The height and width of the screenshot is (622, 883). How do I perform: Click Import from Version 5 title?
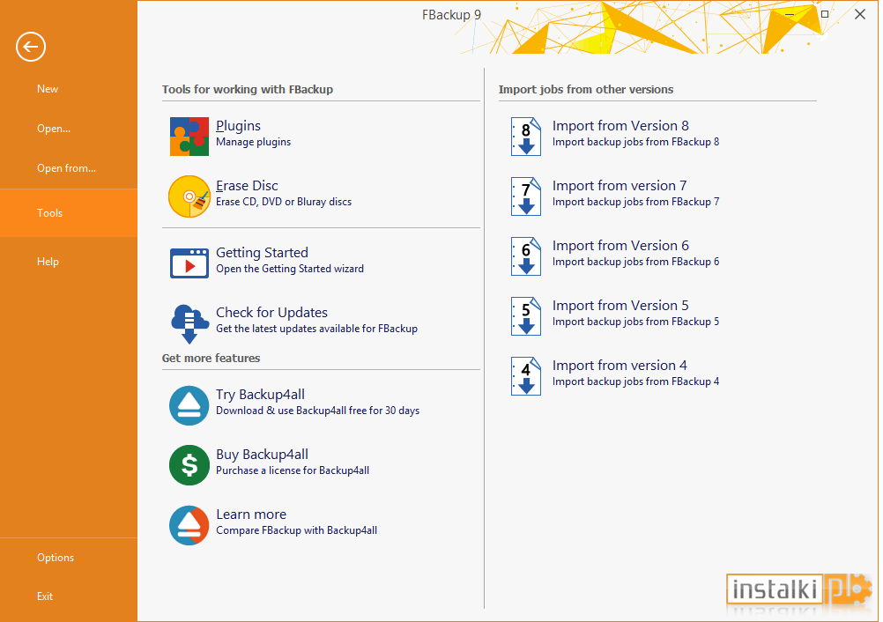(x=620, y=306)
